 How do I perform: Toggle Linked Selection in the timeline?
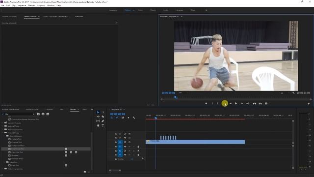click(x=123, y=118)
